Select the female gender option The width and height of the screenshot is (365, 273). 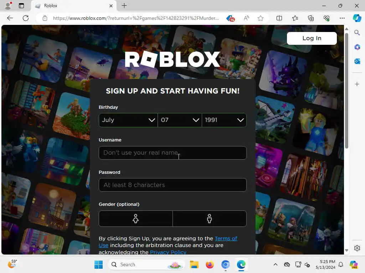(x=136, y=219)
